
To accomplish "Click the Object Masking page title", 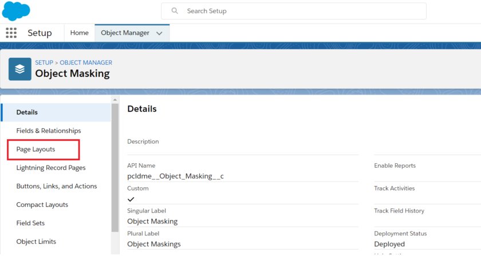I will (72, 73).
